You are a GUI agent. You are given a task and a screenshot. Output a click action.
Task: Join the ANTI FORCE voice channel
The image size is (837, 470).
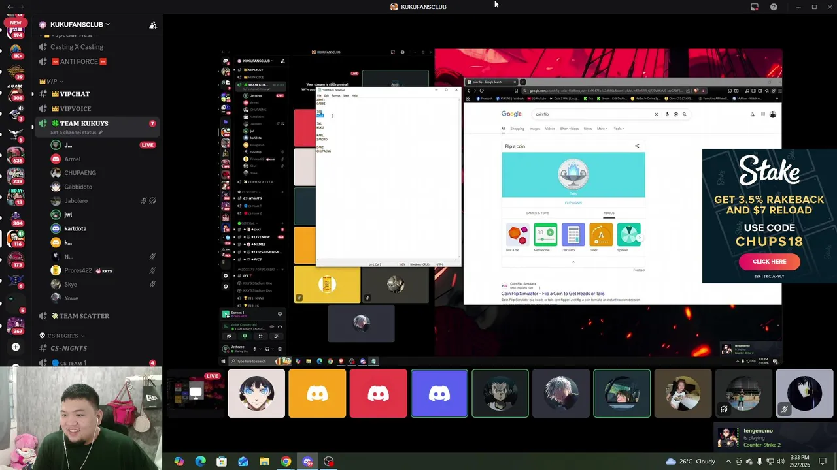coord(78,61)
